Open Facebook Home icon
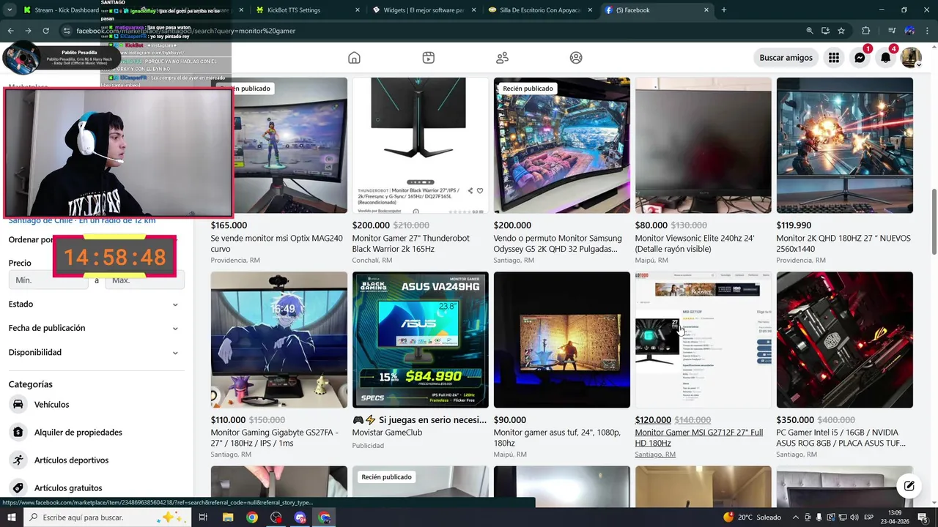 click(x=354, y=58)
